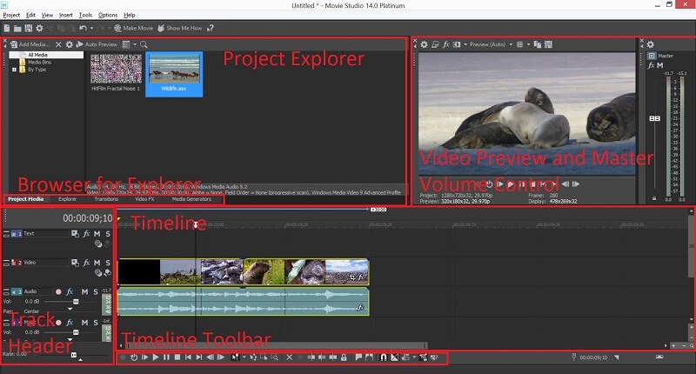Open Master bus properties gear

click(651, 44)
